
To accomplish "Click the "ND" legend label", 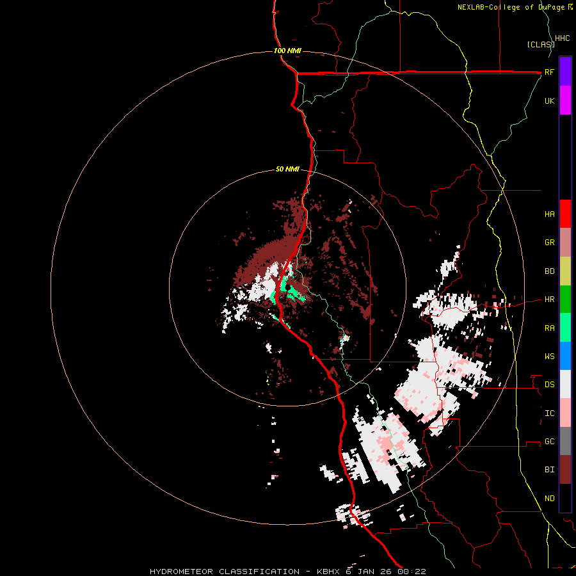I will [549, 498].
